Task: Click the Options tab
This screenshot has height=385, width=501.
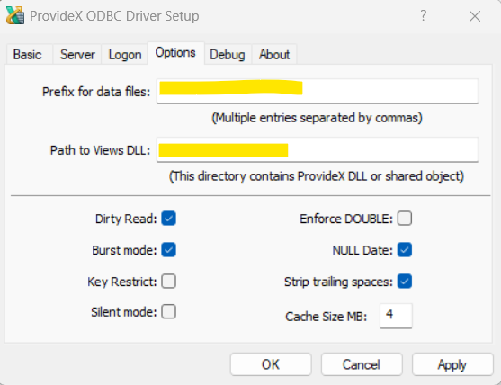Action: click(175, 53)
